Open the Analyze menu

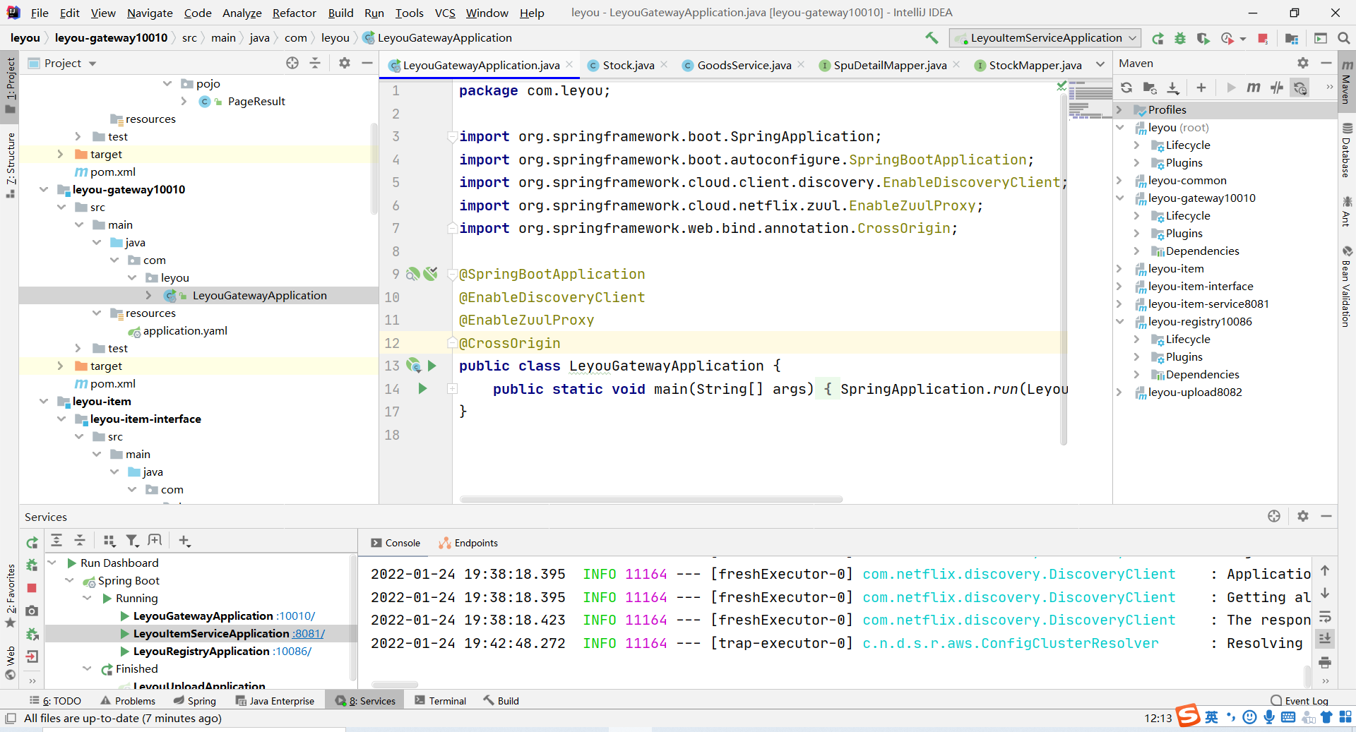pos(242,13)
